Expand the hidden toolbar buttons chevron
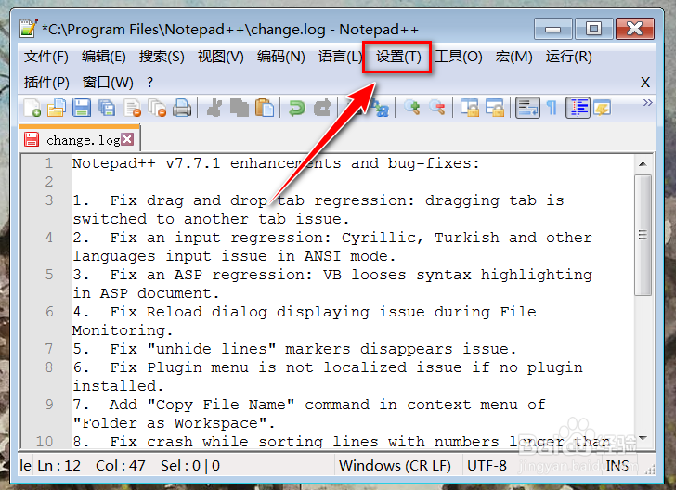The width and height of the screenshot is (676, 490). tap(647, 103)
